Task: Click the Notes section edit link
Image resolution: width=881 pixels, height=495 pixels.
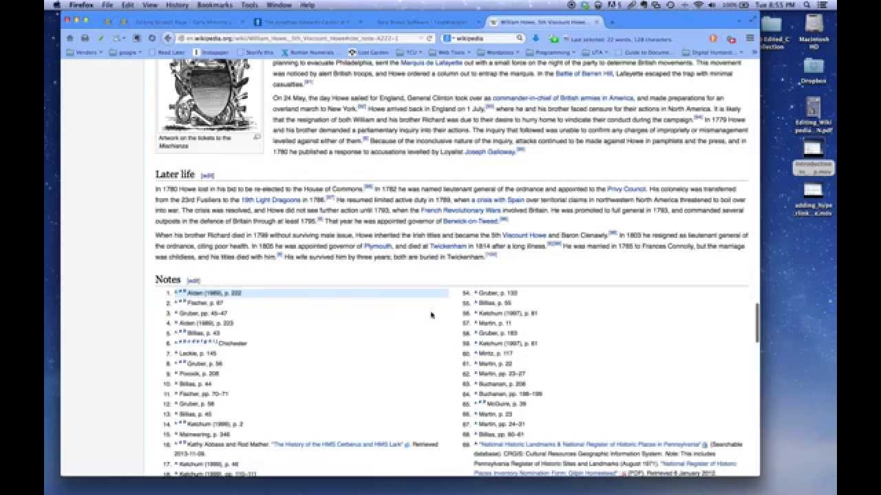Action: [193, 280]
